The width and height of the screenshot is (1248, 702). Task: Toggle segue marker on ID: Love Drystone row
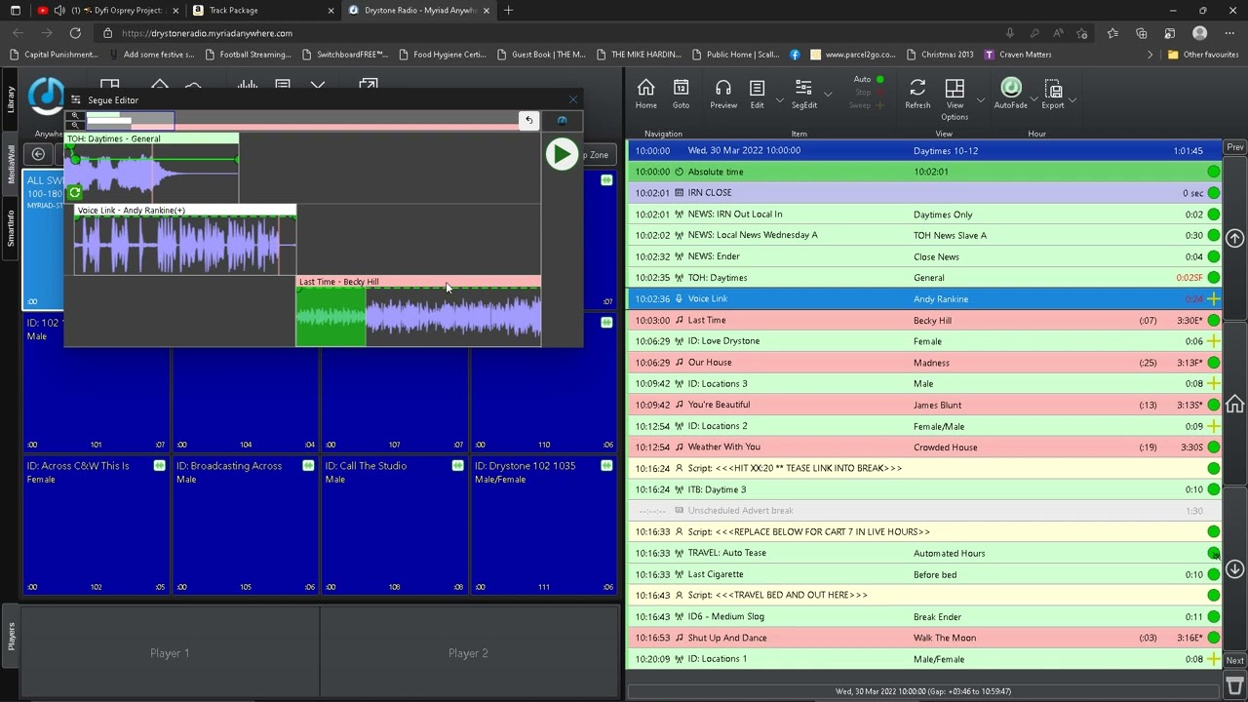[x=1213, y=341]
